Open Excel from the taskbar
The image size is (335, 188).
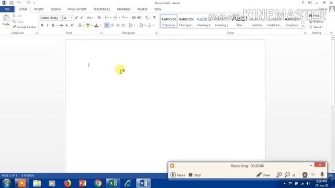click(x=113, y=183)
